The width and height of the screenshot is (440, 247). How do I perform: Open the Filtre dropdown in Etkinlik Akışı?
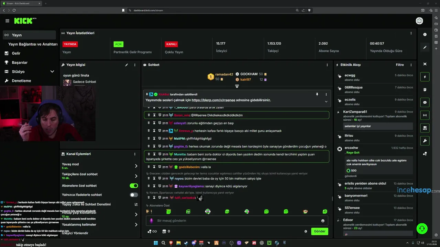[400, 65]
